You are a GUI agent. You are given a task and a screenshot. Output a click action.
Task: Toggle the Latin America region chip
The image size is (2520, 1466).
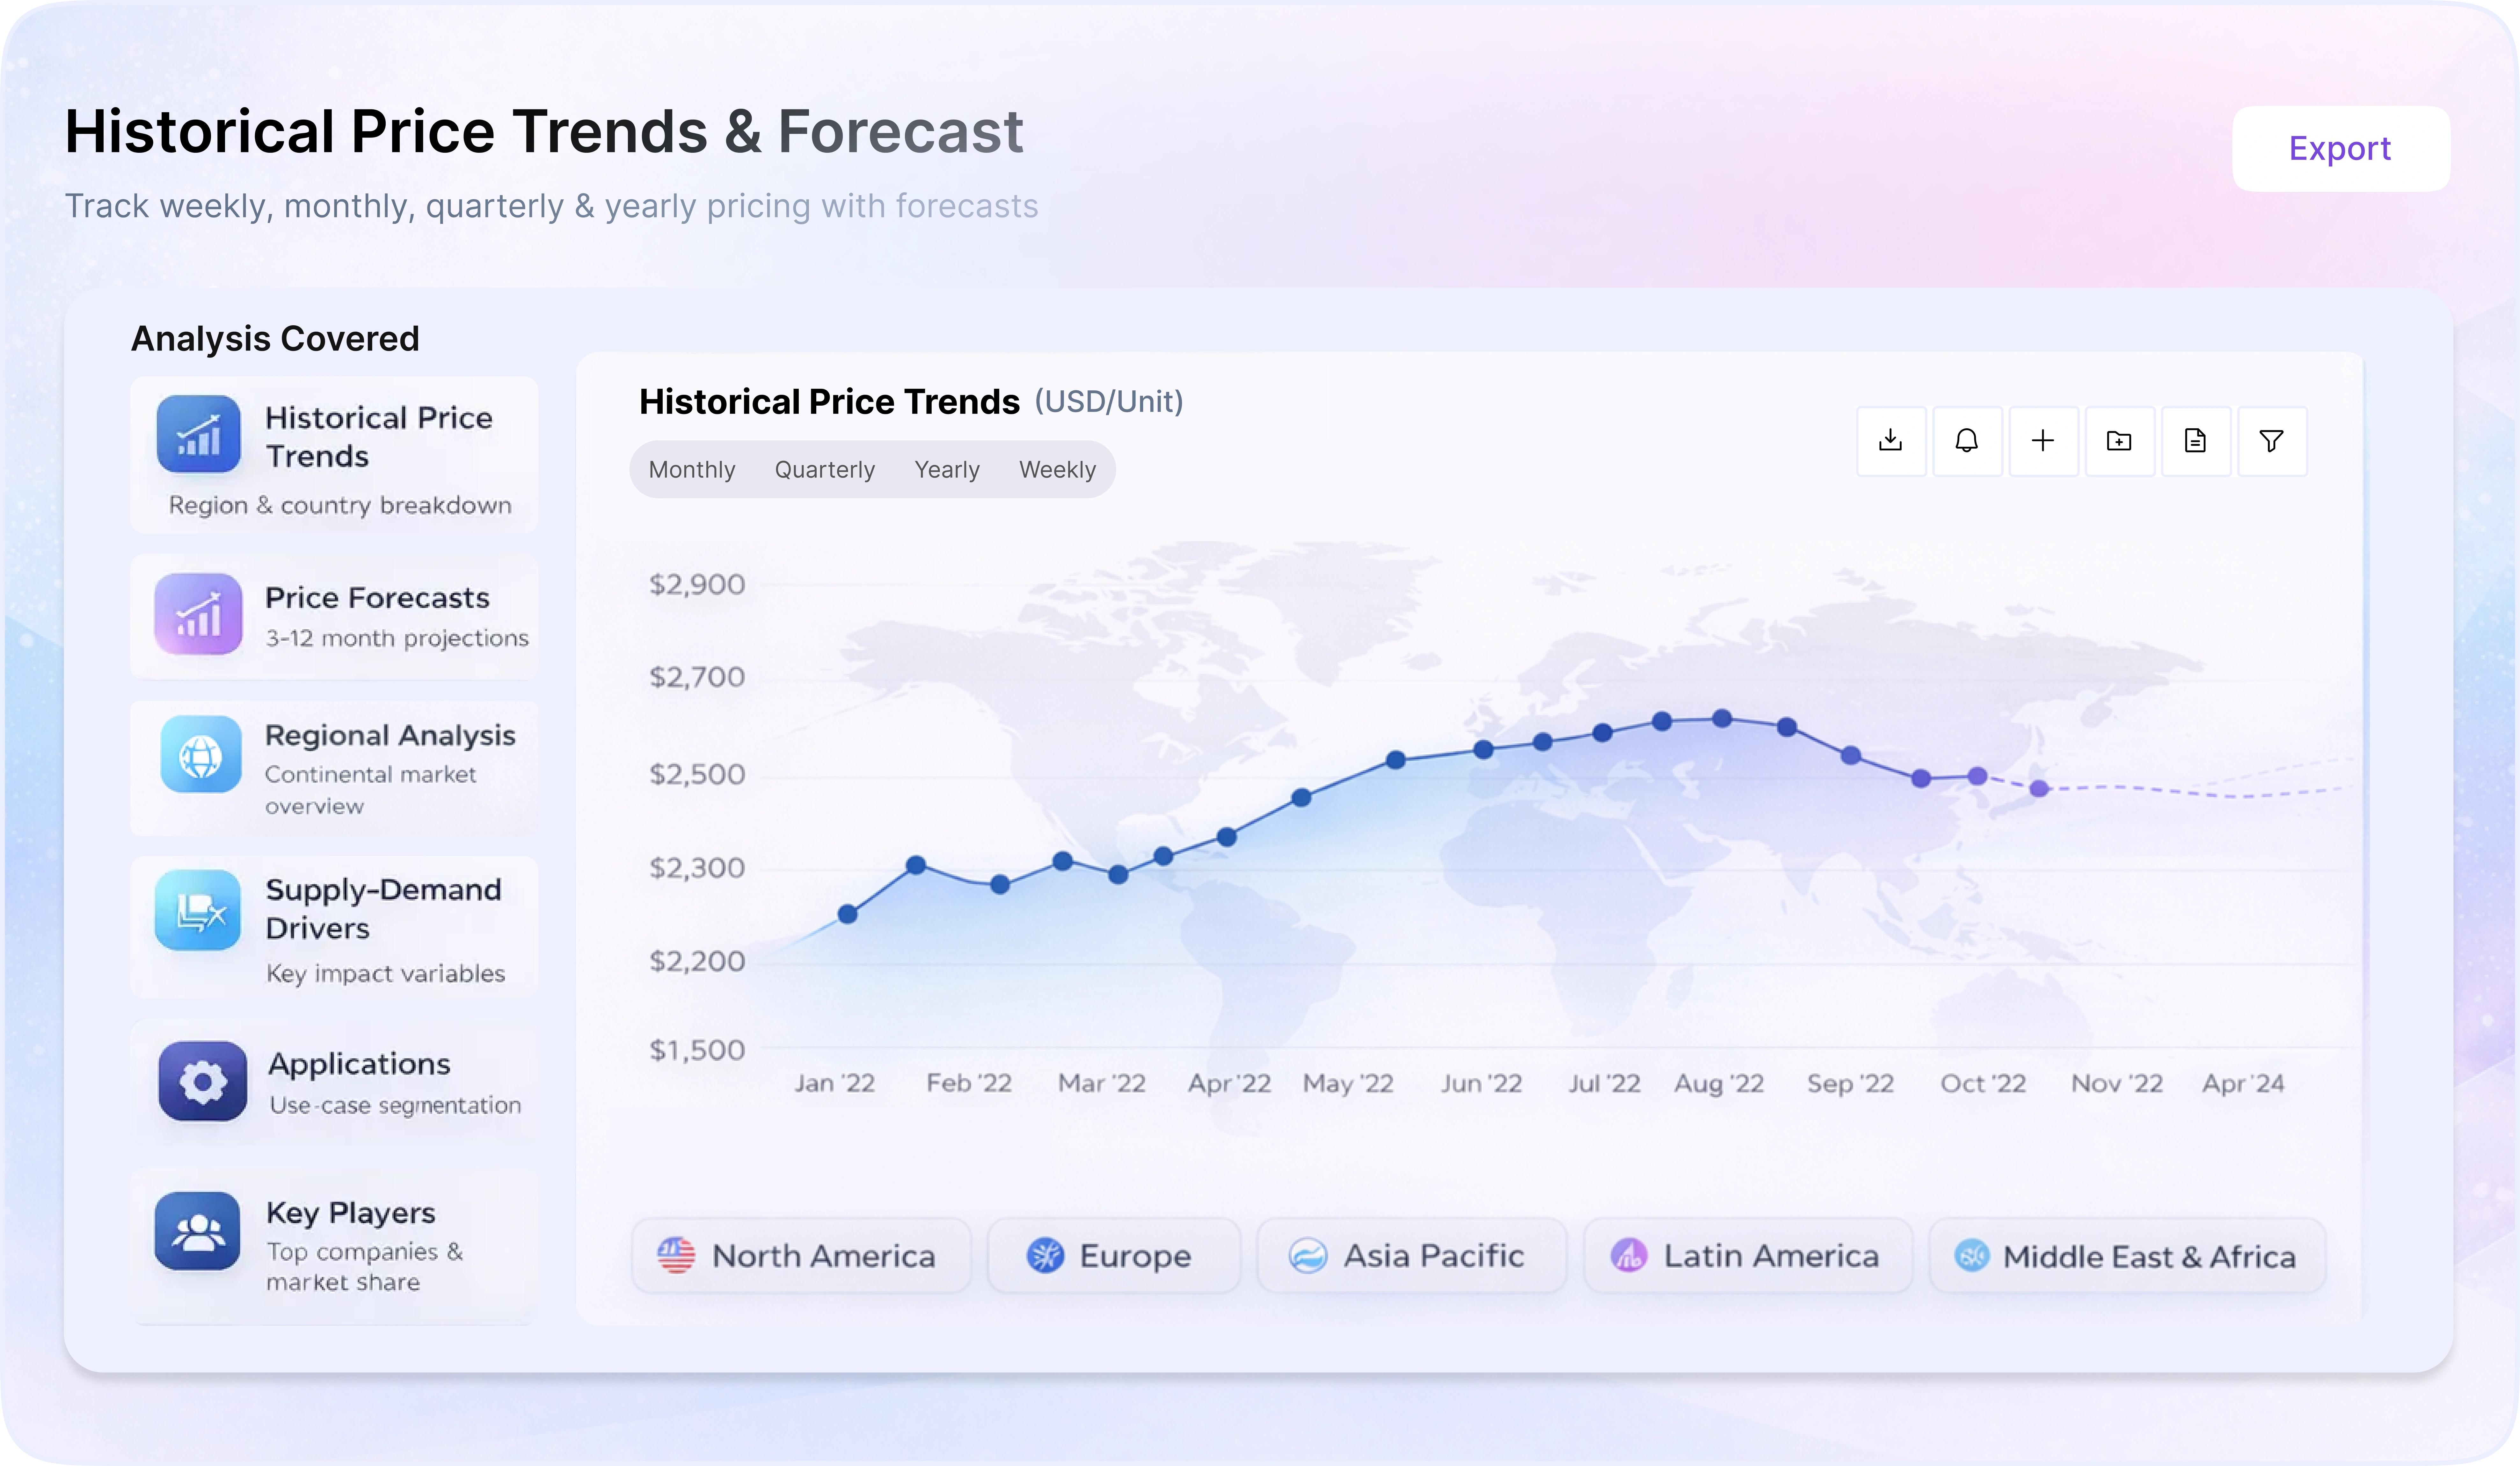pyautogui.click(x=1747, y=1256)
